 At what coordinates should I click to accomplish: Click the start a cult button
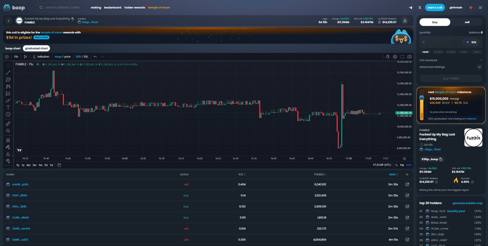[x=435, y=7]
